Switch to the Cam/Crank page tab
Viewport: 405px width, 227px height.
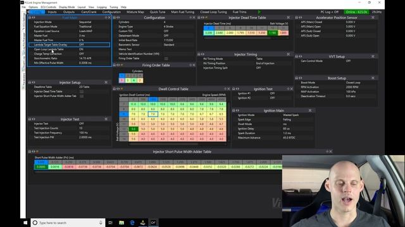pyautogui.click(x=89, y=12)
